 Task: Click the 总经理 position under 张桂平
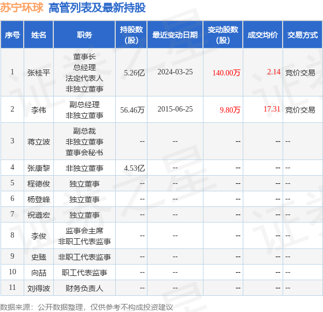pos(85,67)
